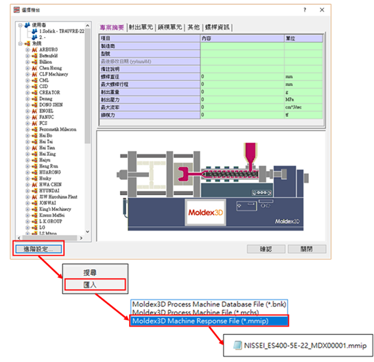Select user machine Sodick TR40VRE icon
374x362 pixels.
pos(34,32)
